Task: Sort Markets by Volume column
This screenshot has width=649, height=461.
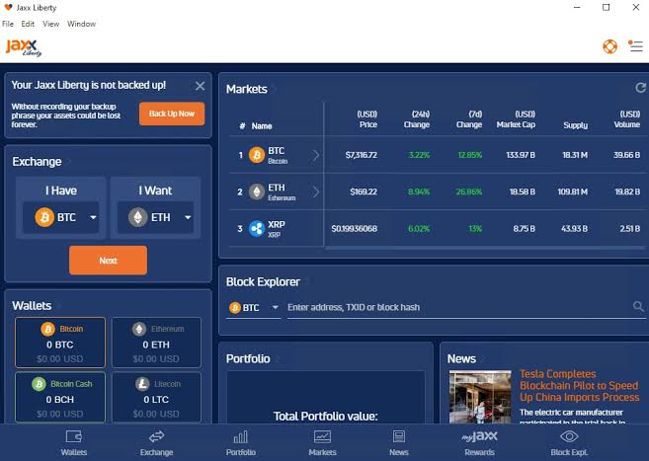Action: point(627,119)
